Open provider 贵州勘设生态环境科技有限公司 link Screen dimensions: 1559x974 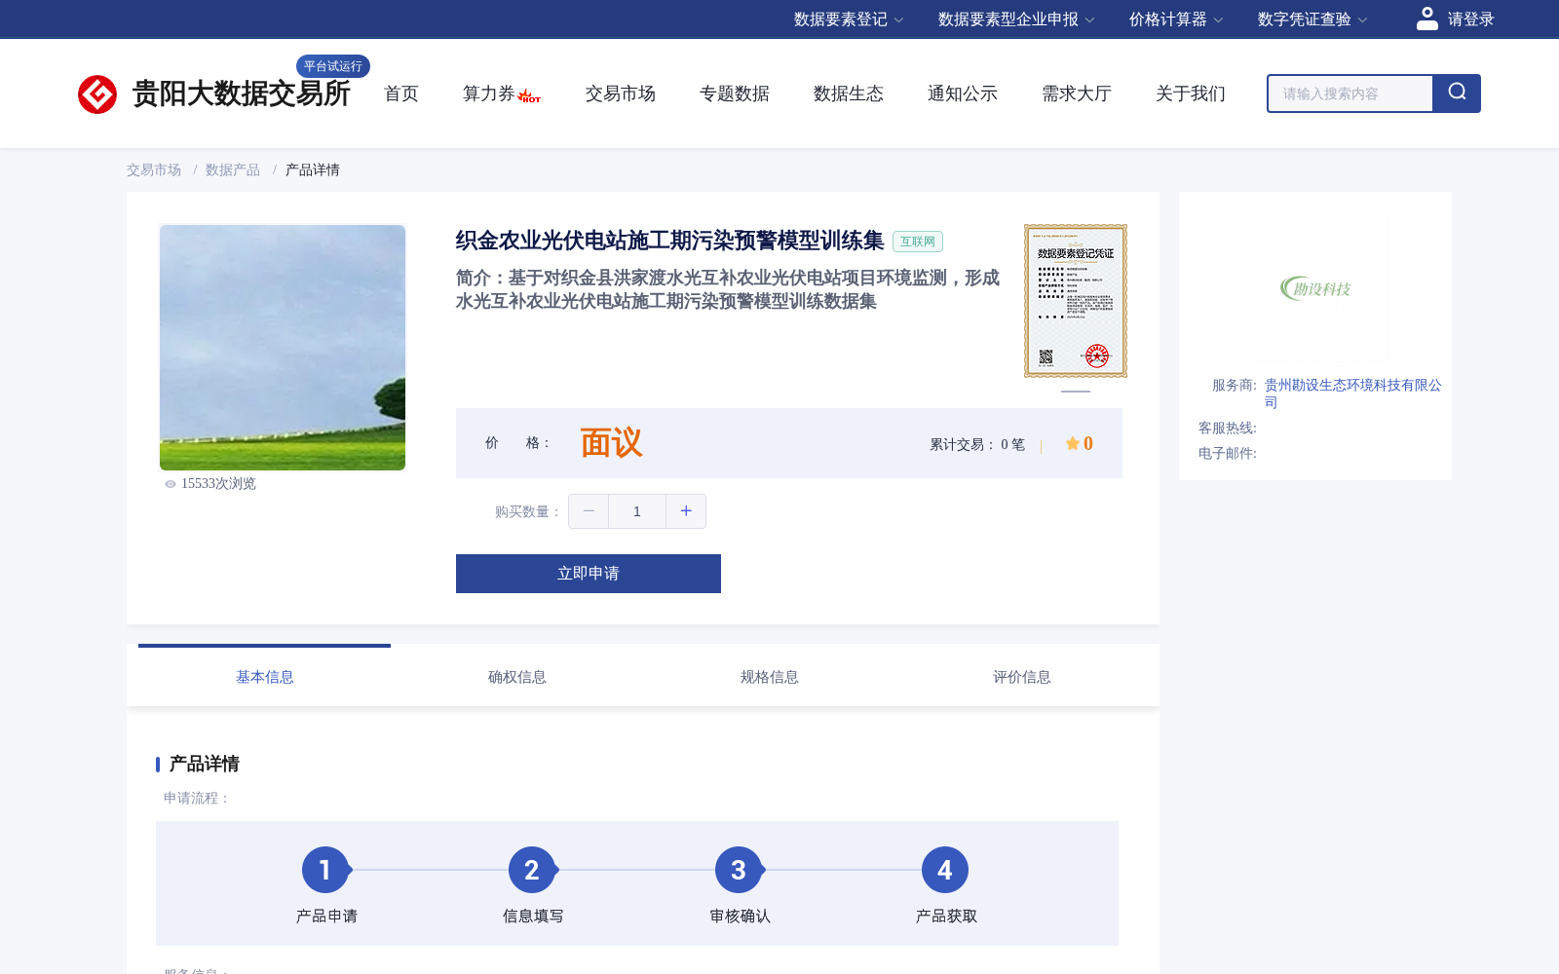pos(1353,393)
